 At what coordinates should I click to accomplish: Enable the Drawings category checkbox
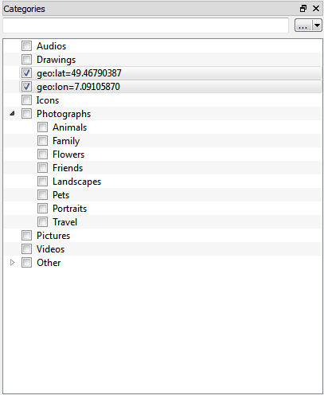(x=26, y=59)
